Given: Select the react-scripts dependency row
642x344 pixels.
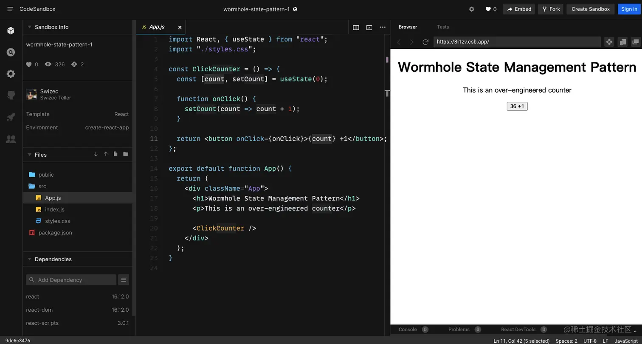Looking at the screenshot, I should click(x=77, y=323).
